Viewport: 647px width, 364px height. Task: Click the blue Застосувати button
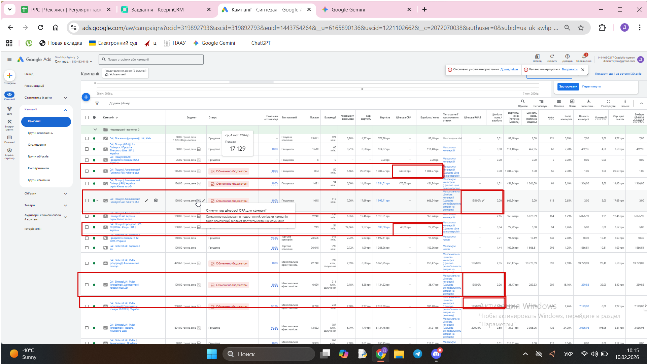pos(568,86)
